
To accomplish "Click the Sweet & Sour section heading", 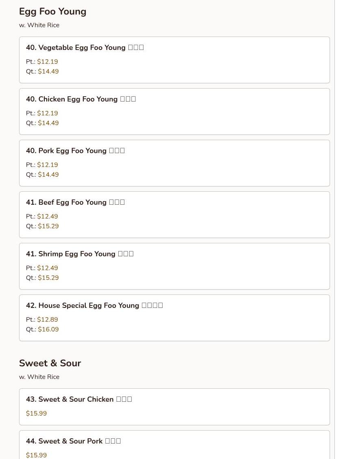I will pos(50,363).
